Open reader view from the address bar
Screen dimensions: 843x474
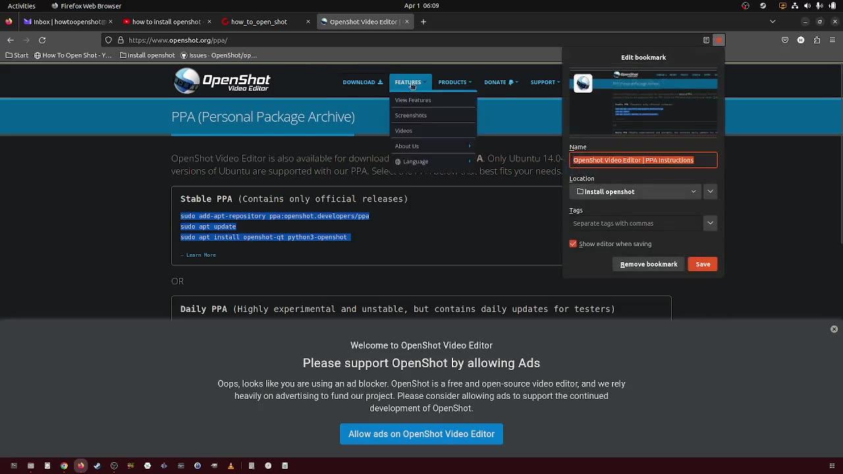pyautogui.click(x=705, y=40)
